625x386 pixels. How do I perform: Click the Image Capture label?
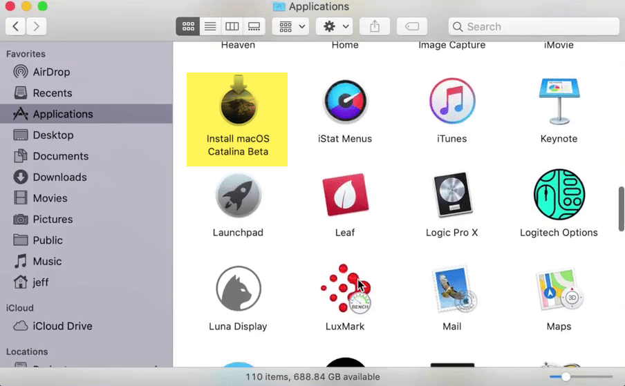pos(452,45)
